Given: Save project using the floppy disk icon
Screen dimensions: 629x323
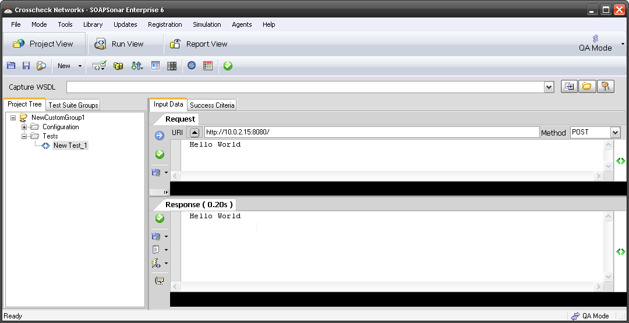Looking at the screenshot, I should pyautogui.click(x=26, y=66).
